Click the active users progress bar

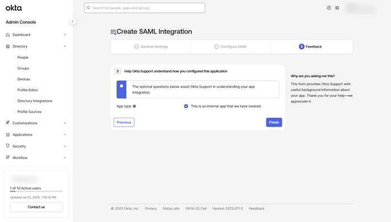pos(36,191)
